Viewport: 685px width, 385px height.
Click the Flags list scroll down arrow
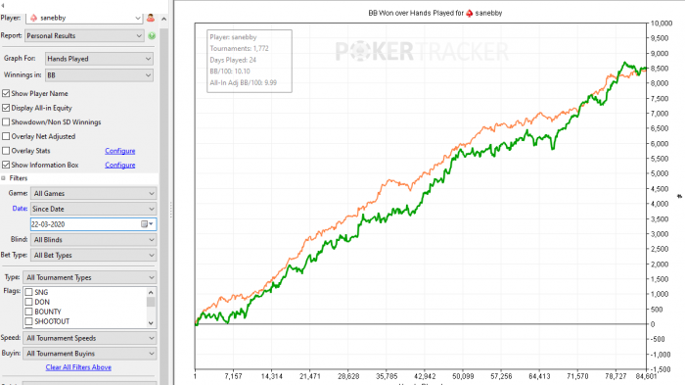pyautogui.click(x=151, y=323)
